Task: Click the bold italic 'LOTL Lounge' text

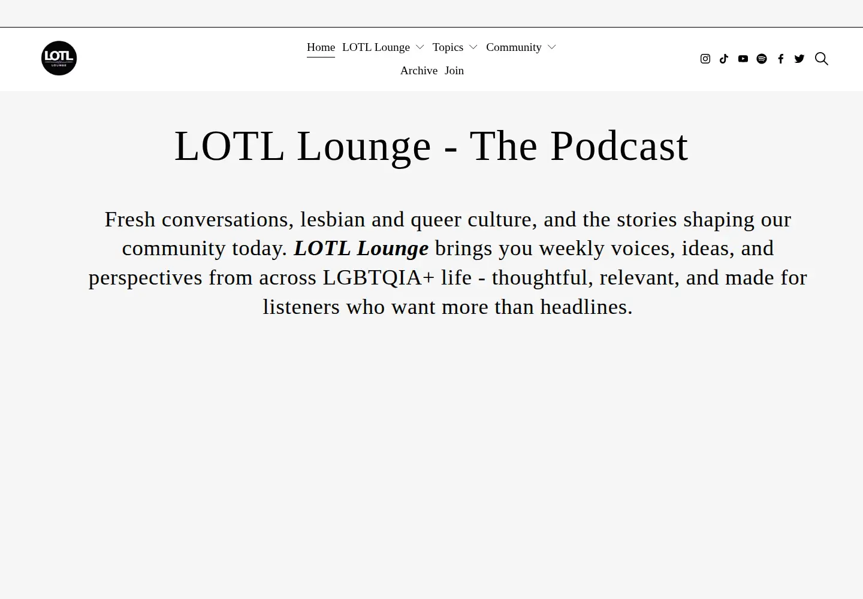Action: [361, 248]
